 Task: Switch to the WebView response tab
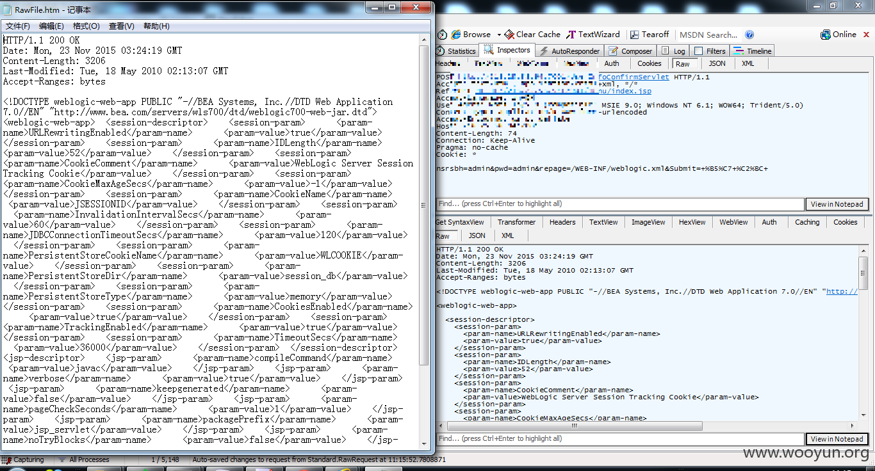click(x=733, y=222)
